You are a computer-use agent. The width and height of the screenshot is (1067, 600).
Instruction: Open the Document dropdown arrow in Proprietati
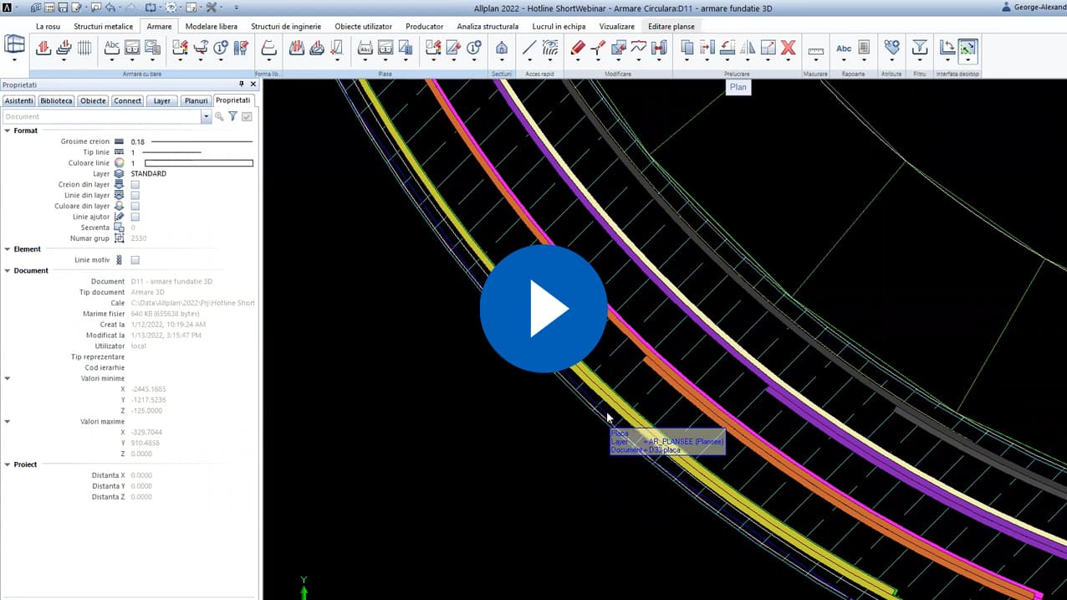pyautogui.click(x=206, y=117)
